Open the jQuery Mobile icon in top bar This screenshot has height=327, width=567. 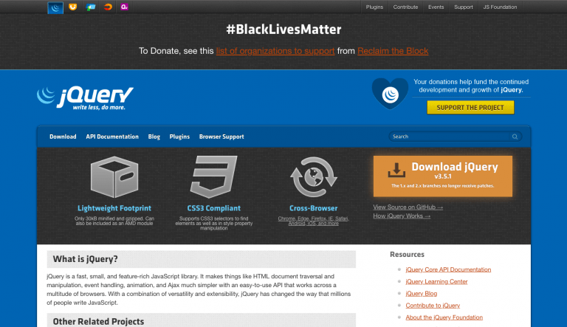click(90, 7)
